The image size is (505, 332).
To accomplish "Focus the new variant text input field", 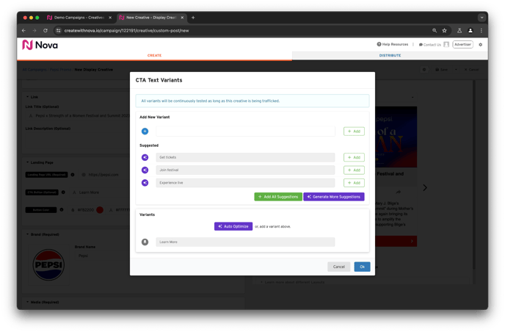I will [x=245, y=131].
